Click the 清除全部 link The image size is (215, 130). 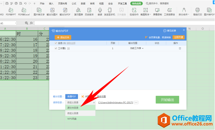(71, 43)
